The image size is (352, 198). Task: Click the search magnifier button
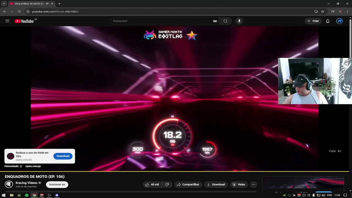click(226, 21)
